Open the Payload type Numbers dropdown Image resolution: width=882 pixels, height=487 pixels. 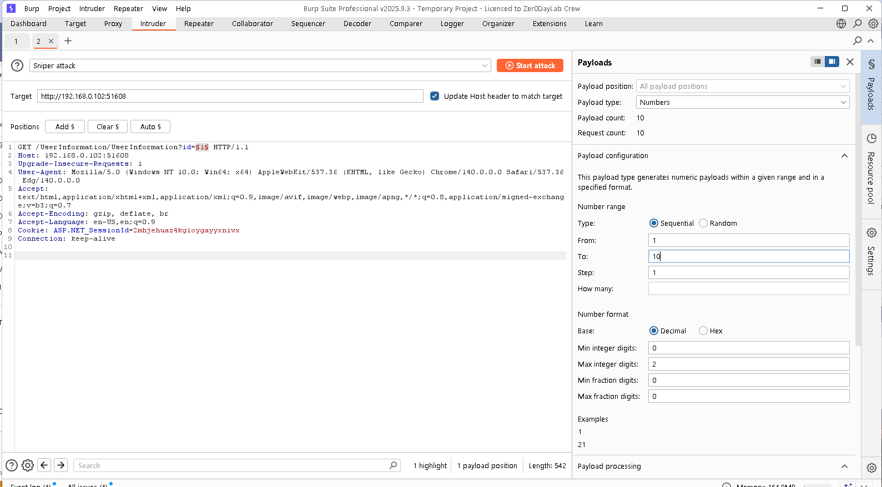[x=743, y=102]
